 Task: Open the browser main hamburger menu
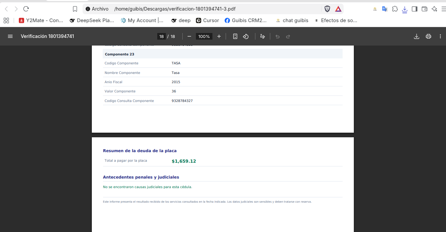[444, 9]
